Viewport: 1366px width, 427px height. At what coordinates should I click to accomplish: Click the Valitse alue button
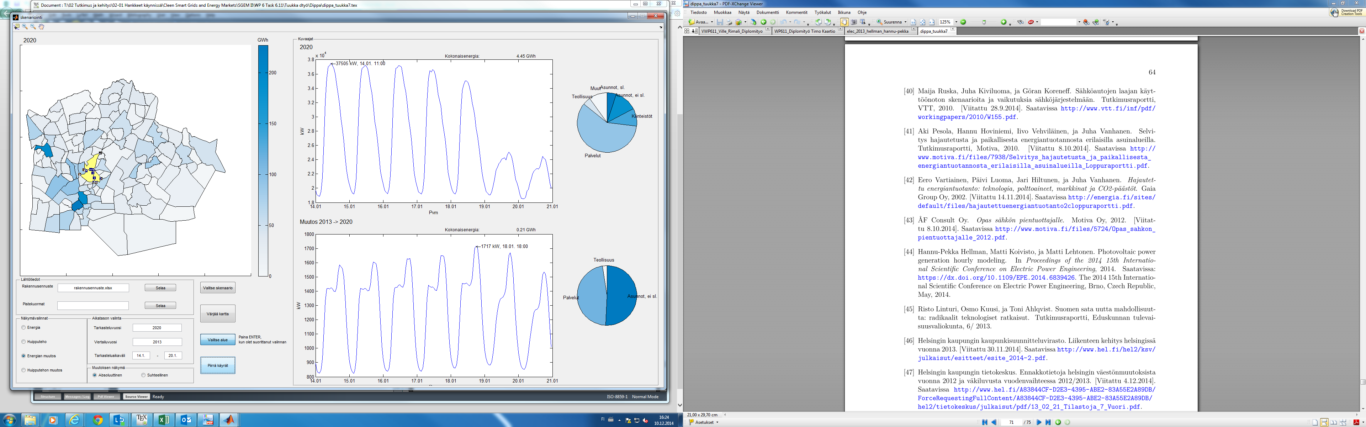218,340
